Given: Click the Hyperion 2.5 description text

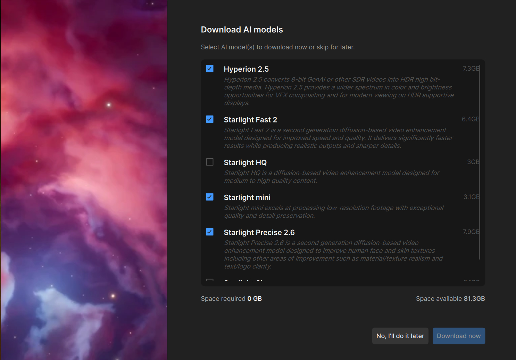Looking at the screenshot, I should (x=339, y=91).
